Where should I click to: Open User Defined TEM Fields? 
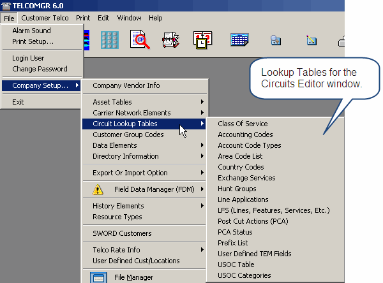click(275, 254)
